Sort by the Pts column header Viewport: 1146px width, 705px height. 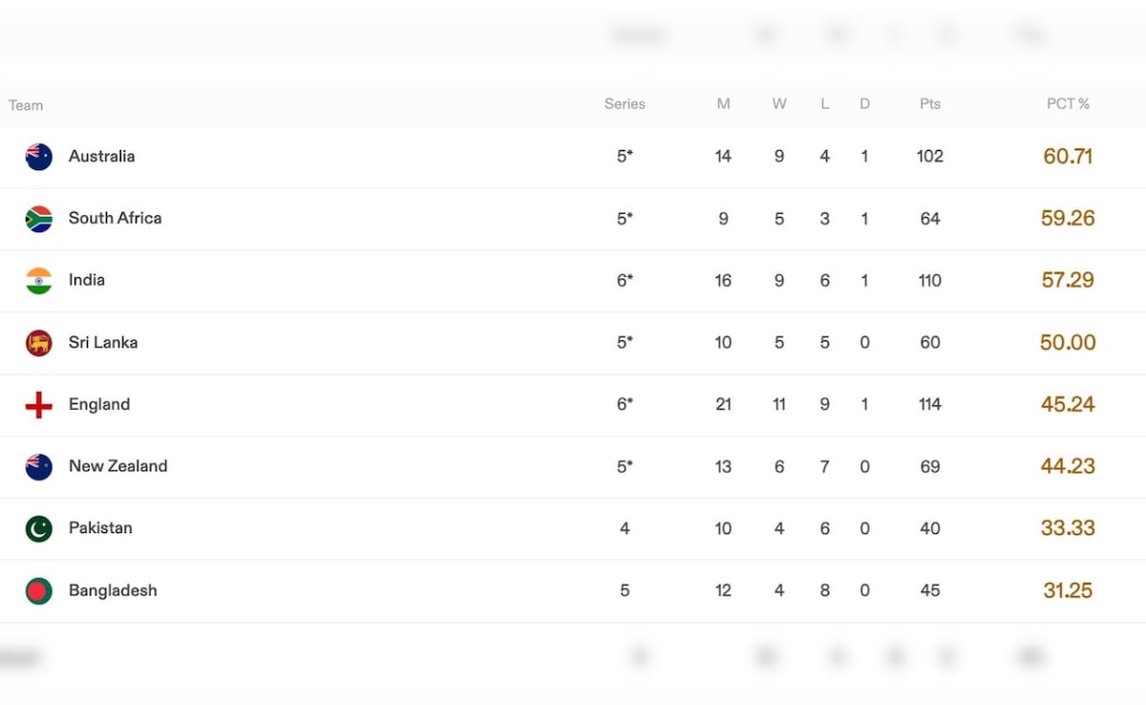coord(930,104)
